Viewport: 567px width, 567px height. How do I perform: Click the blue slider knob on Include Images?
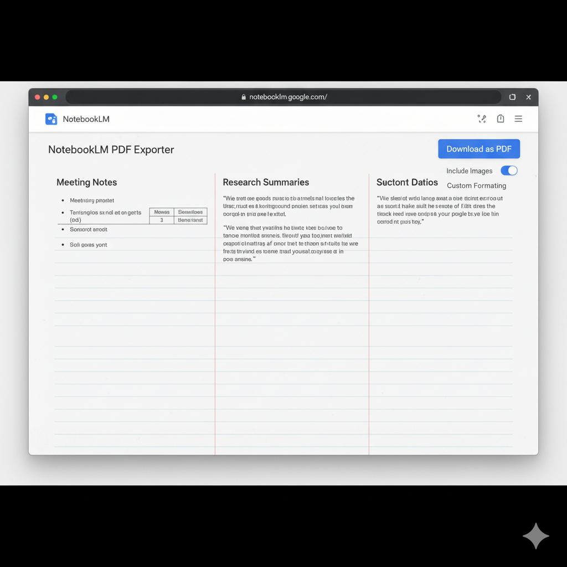pyautogui.click(x=512, y=171)
